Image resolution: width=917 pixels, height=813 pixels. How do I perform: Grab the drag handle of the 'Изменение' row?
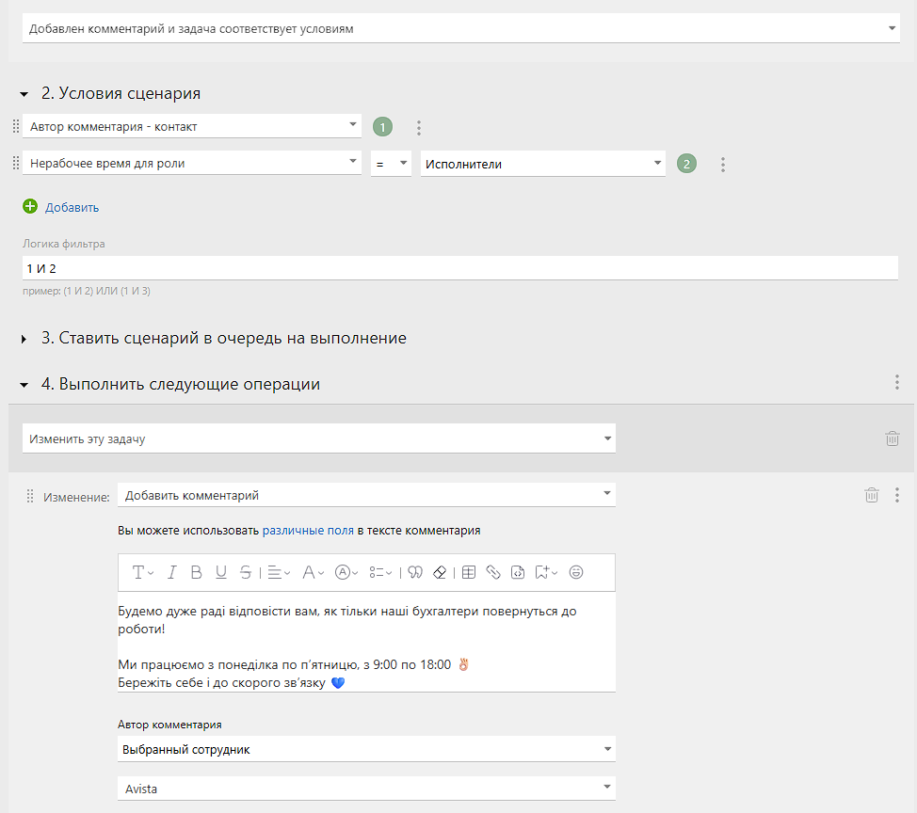tap(30, 496)
